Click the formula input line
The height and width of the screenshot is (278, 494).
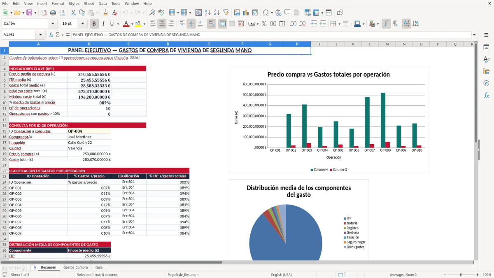point(271,35)
